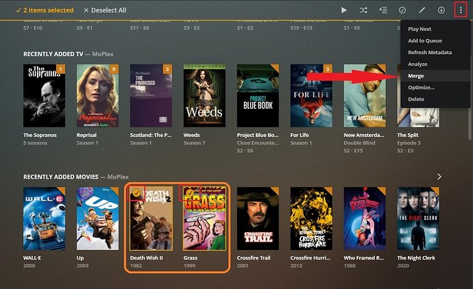The height and width of the screenshot is (289, 473).
Task: Click '5 seasons' under The Sopranos
Action: point(35,143)
